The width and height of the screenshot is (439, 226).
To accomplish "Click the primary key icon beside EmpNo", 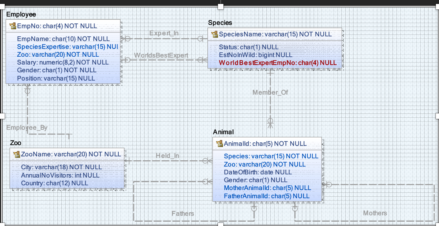I will click(12, 26).
